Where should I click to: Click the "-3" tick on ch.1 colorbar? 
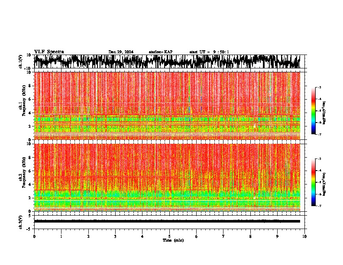click(320, 87)
